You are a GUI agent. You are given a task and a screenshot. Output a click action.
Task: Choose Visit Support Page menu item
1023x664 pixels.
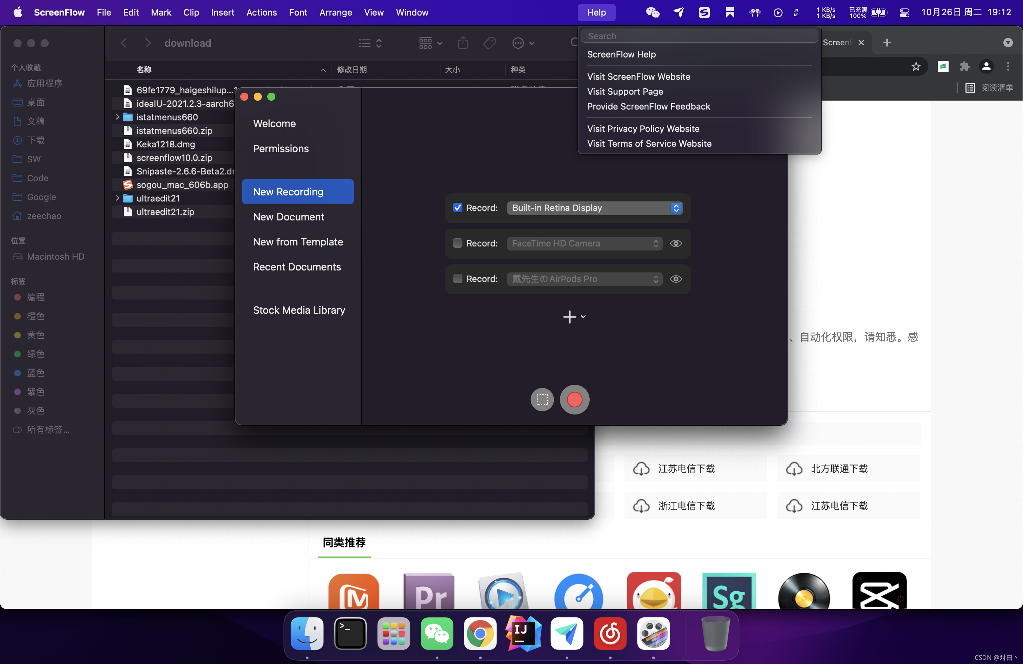[625, 92]
